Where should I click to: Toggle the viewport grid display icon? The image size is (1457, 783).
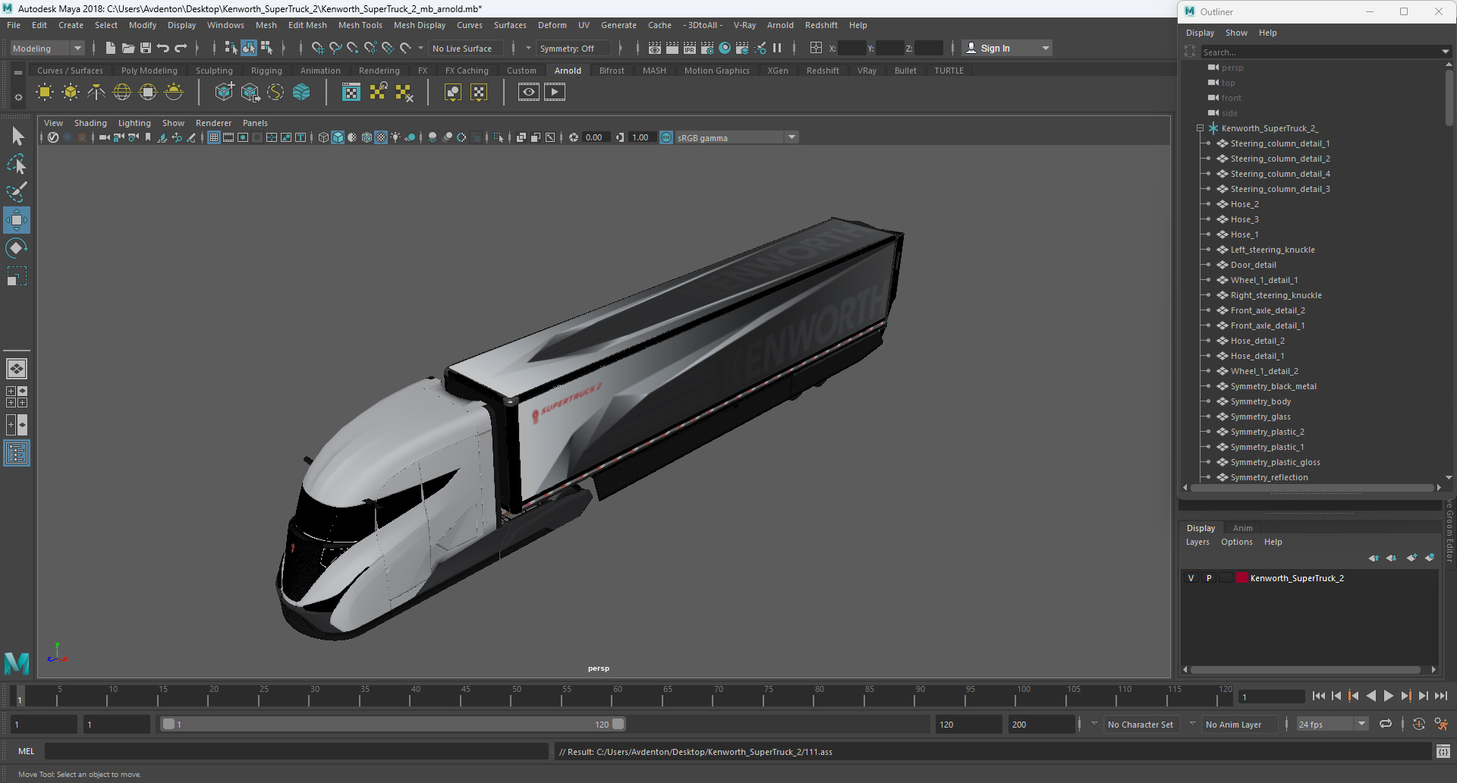click(214, 137)
